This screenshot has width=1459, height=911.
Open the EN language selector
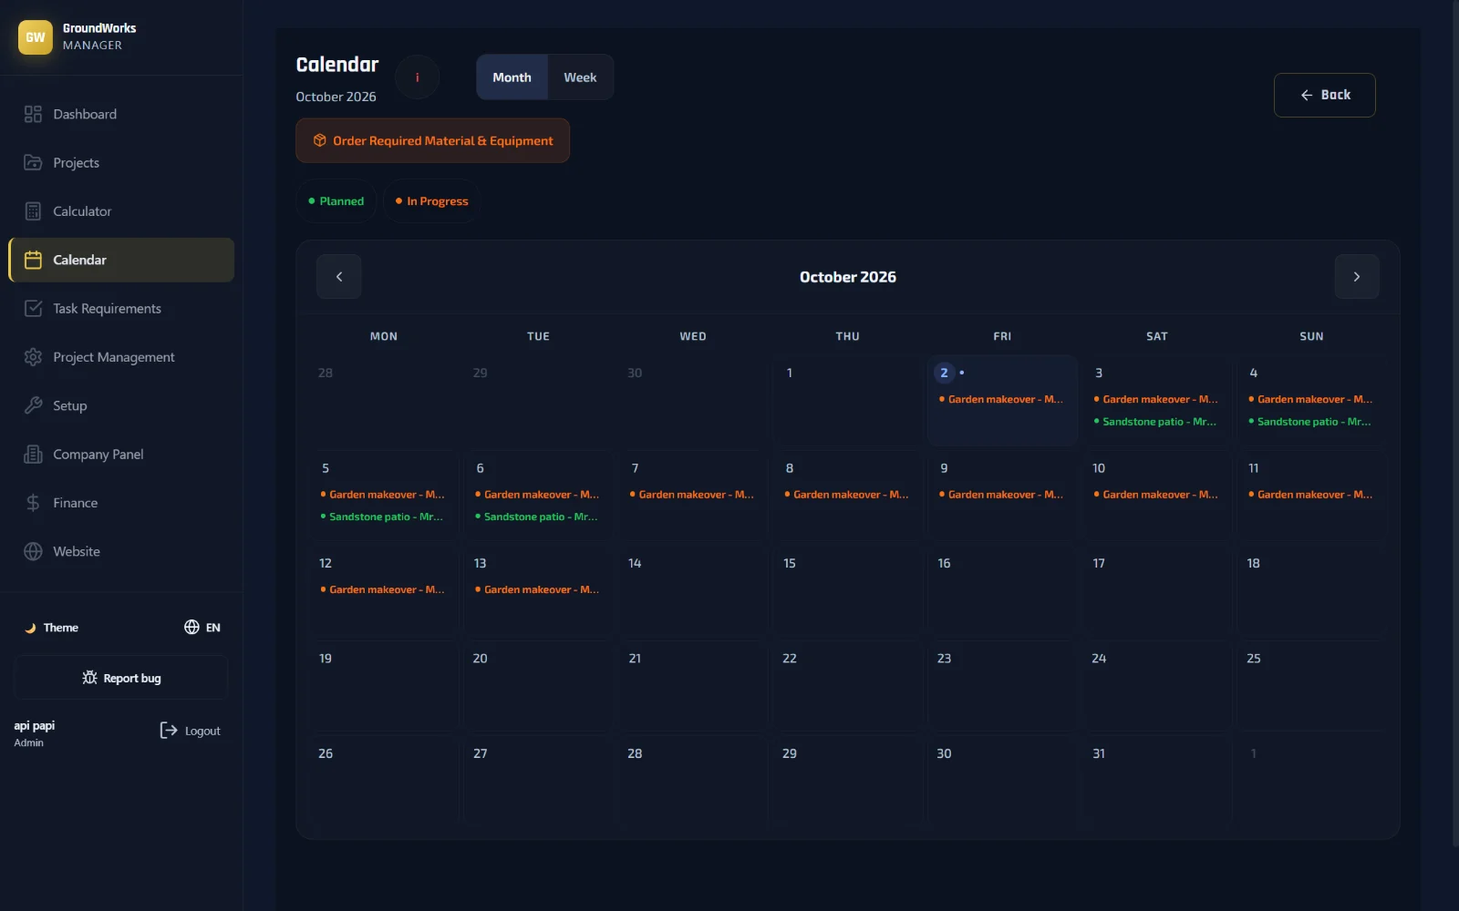[x=202, y=628]
